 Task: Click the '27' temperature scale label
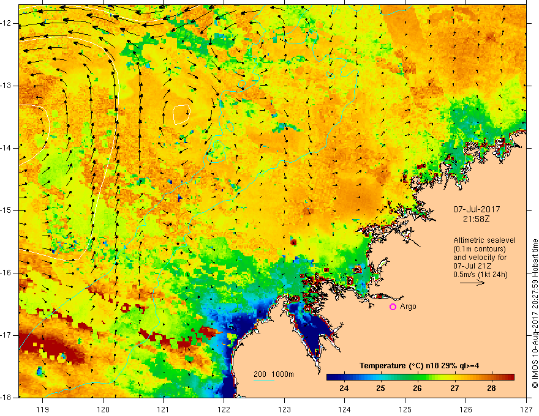point(454,388)
